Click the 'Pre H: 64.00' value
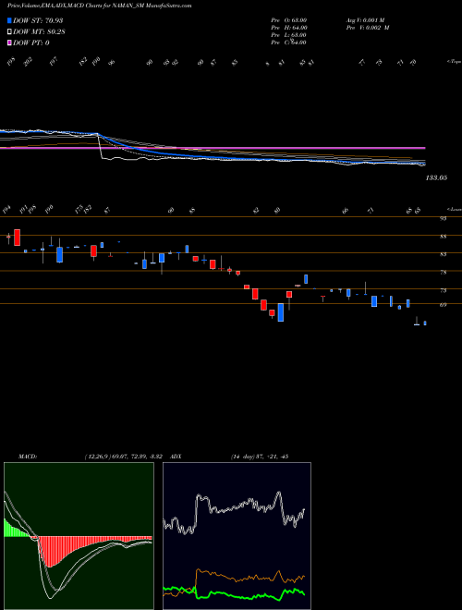 (289, 28)
